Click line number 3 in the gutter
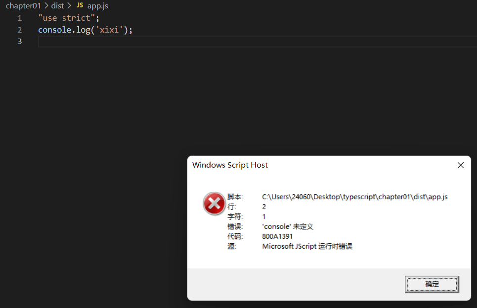The width and height of the screenshot is (477, 308). [19, 42]
